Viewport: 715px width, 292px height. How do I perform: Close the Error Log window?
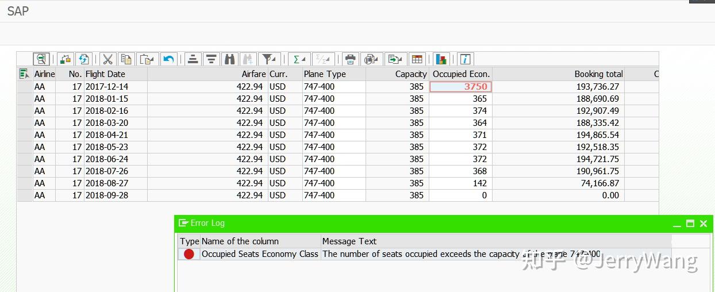[x=704, y=224]
